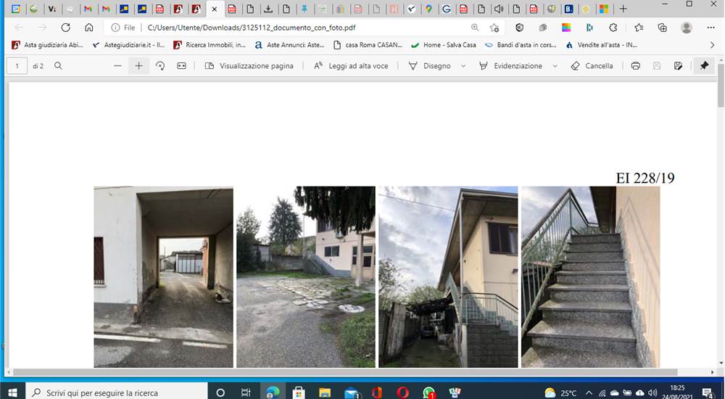Open Asta giudiziaria Abi... bookmark
725x399 pixels.
[x=48, y=45]
